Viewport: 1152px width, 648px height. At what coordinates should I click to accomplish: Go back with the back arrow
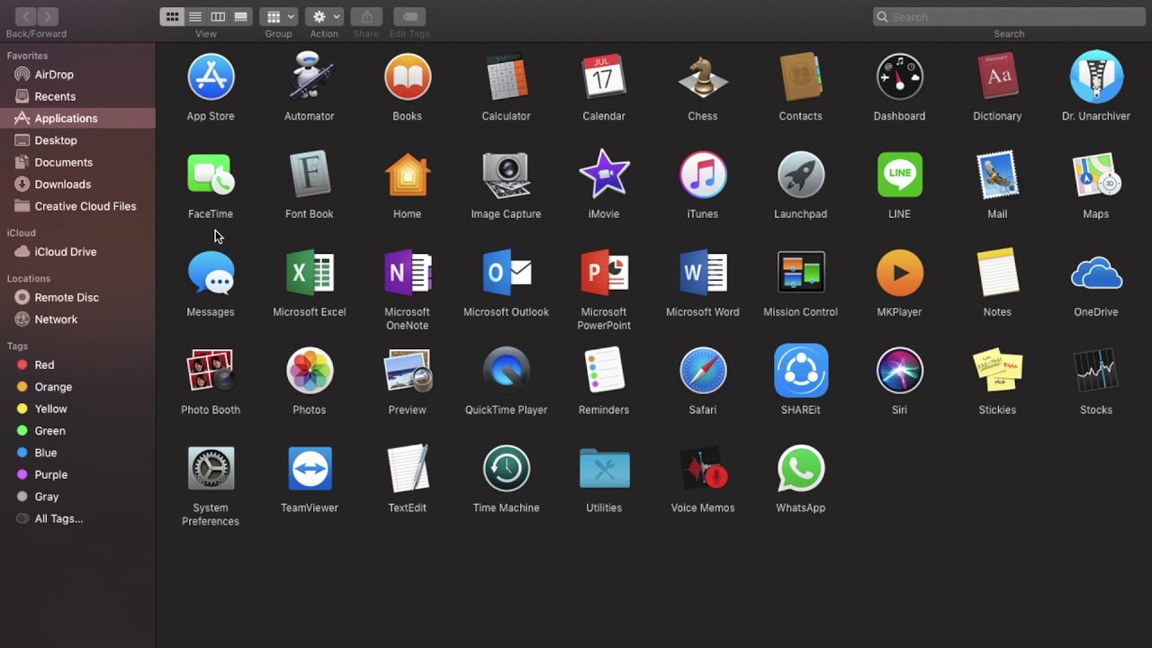25,16
